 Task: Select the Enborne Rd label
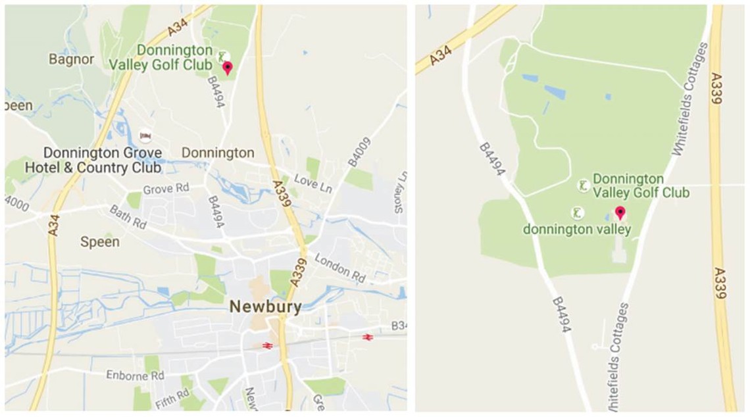point(135,375)
